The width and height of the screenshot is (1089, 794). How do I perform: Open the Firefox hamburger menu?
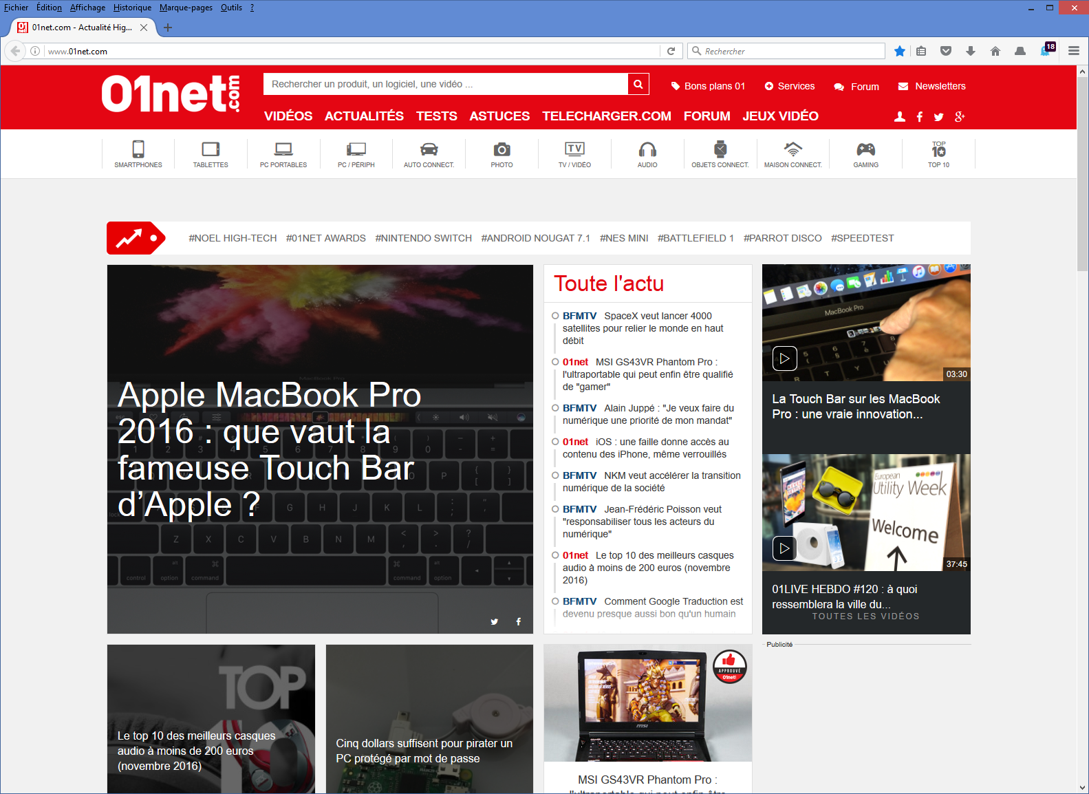[x=1073, y=51]
